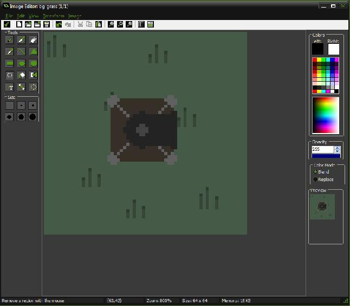350x306 pixels.
Task: Pick yellow swatch in top palette row
Action: pos(319,59)
